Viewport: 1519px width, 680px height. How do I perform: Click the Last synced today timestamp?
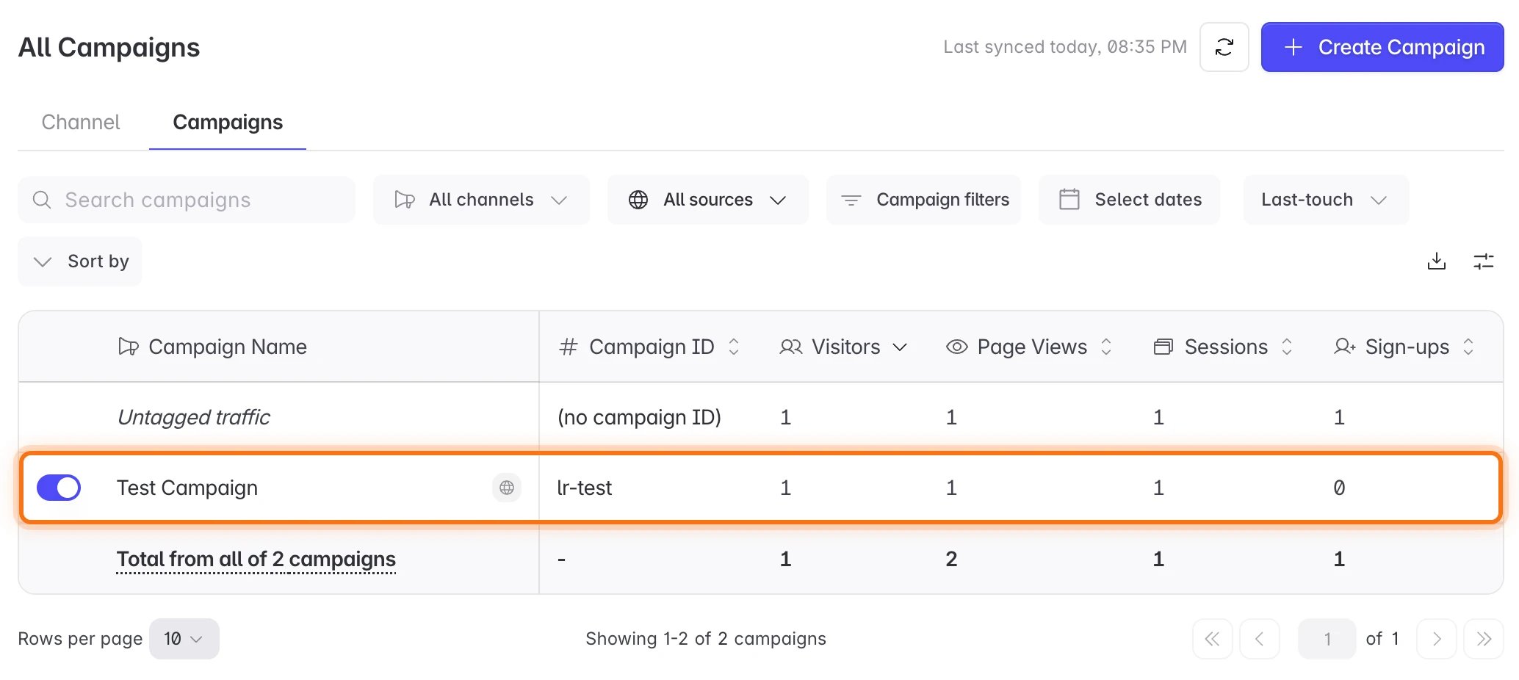(x=1065, y=47)
